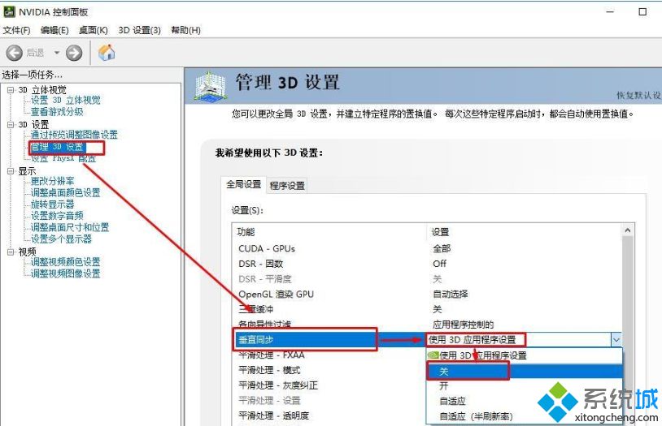Screen dimensions: 662x426
Task: Open 设置数字音频 task
Action: (x=57, y=216)
